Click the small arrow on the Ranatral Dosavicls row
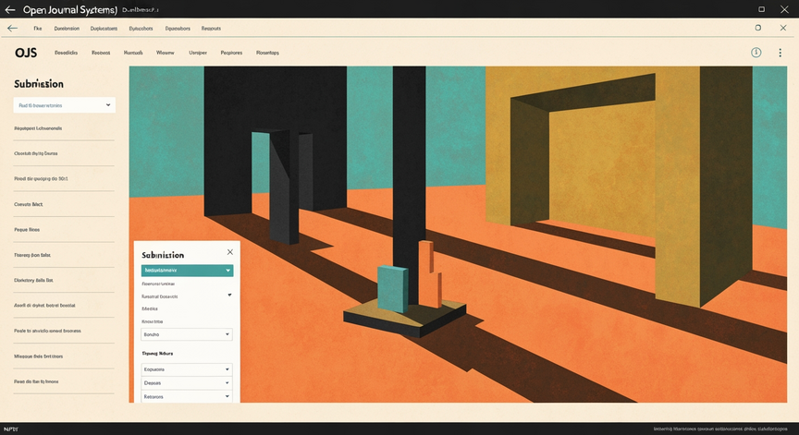 pyautogui.click(x=229, y=296)
